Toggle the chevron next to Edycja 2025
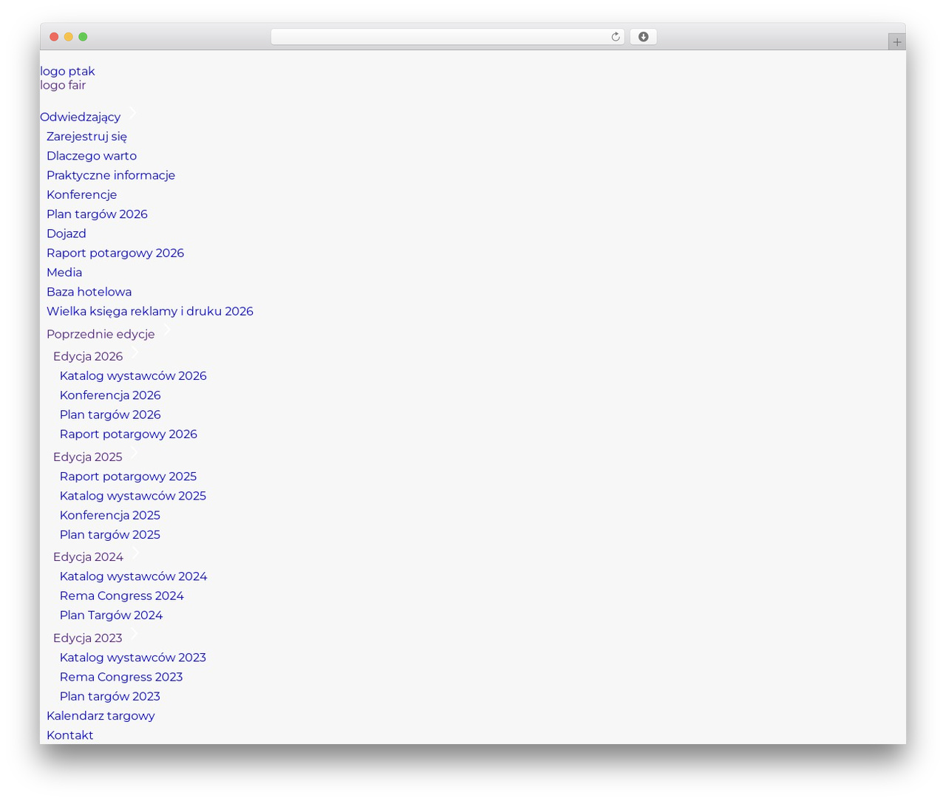Viewport: 946px width, 801px height. (135, 452)
